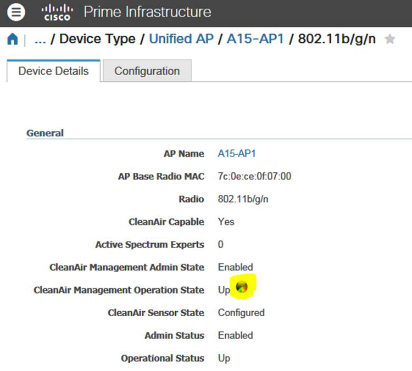Add this page to favorites star
This screenshot has width=412, height=371.
pos(389,39)
